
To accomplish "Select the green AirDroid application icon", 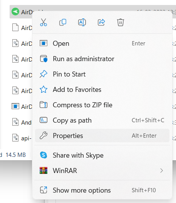I will (15, 12).
